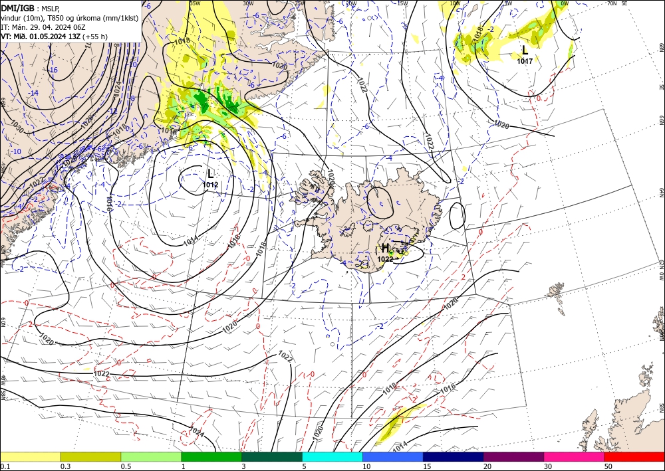Click 'VT: Mið. 01.05.2024 13Z (+55 h)' text
Image resolution: width=665 pixels, height=471 pixels.
point(55,37)
